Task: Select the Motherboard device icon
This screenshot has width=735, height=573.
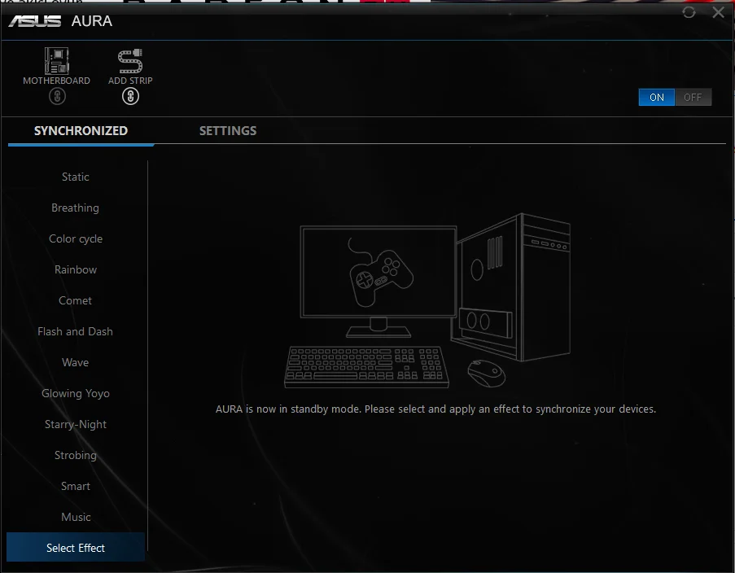Action: 57,61
